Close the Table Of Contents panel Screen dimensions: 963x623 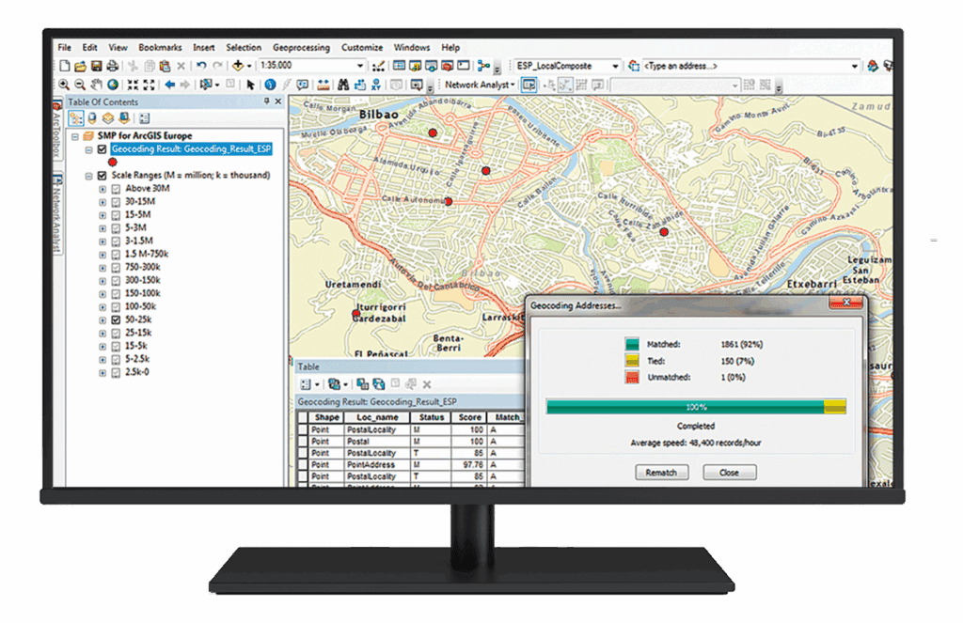[x=278, y=101]
